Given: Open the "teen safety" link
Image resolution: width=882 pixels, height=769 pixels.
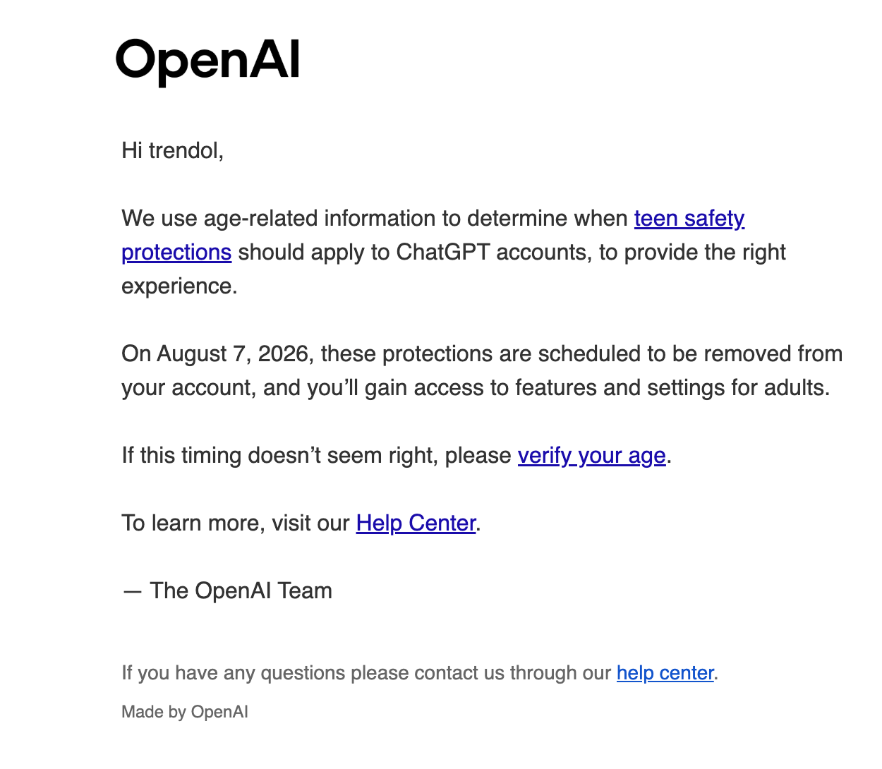Looking at the screenshot, I should point(689,219).
